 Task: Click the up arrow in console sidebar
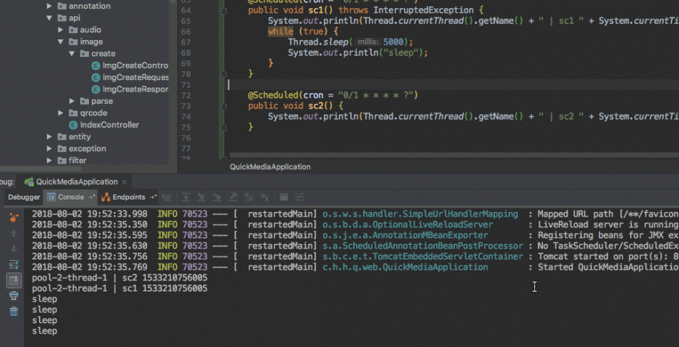[14, 233]
